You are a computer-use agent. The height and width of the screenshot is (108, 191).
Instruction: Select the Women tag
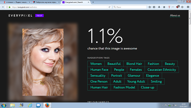96,64
